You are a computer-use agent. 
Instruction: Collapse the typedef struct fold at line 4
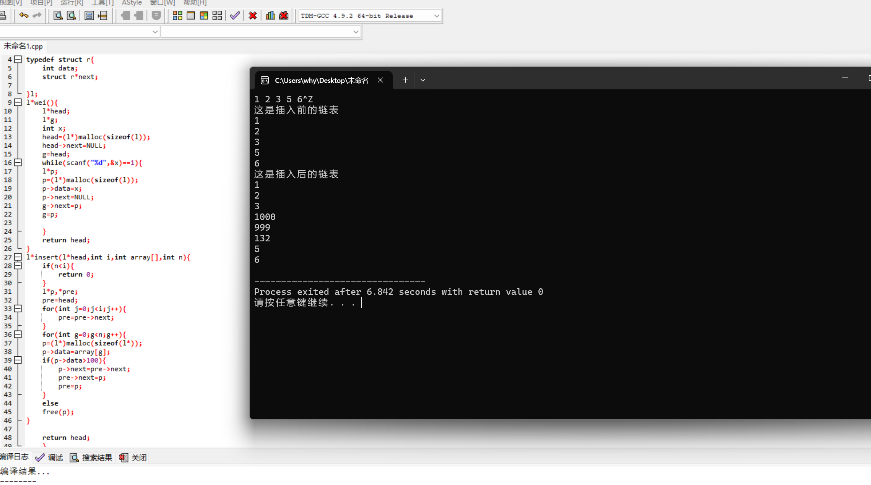pyautogui.click(x=18, y=59)
